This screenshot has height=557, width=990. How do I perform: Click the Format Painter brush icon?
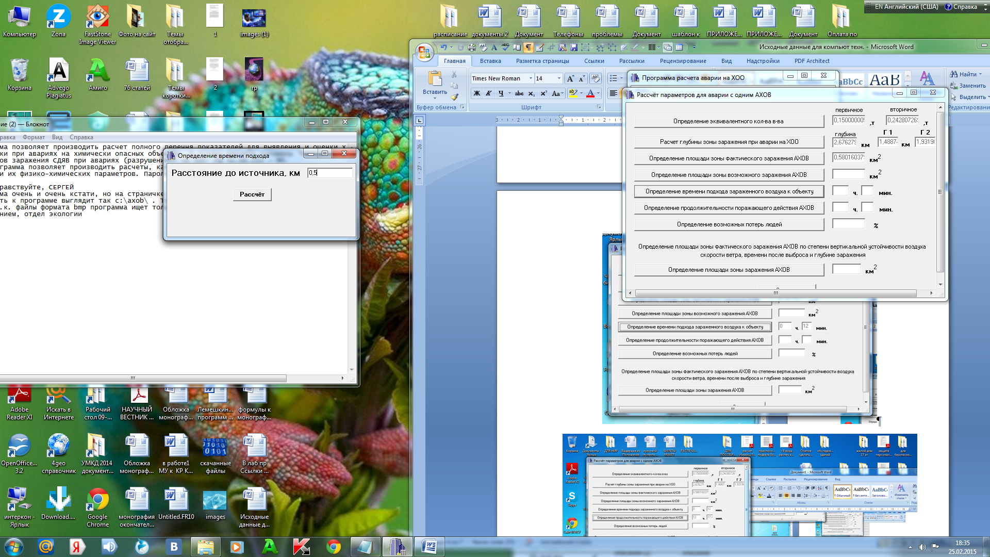click(454, 96)
